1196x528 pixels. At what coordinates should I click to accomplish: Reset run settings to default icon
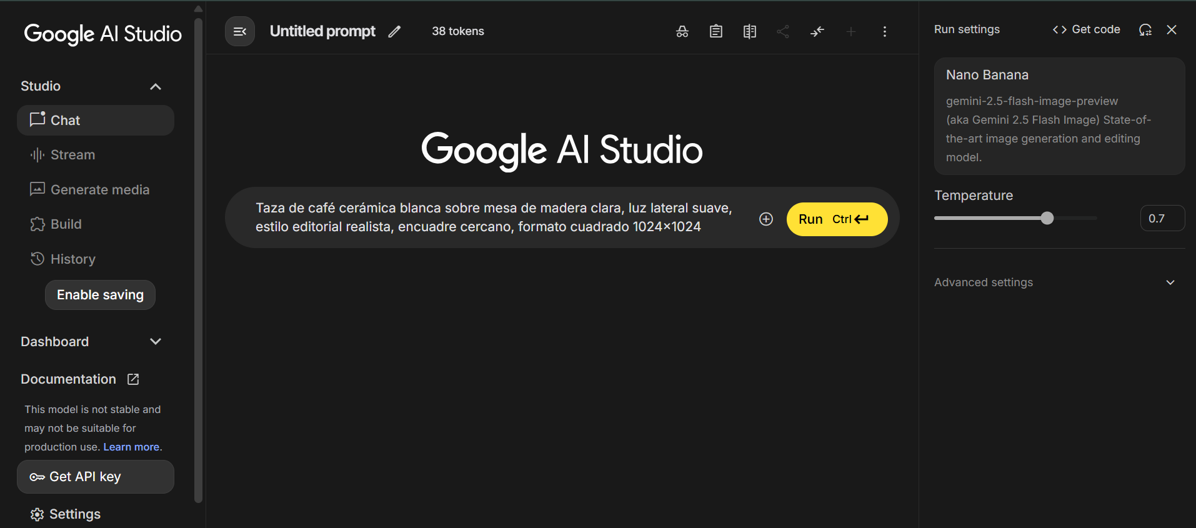(1145, 30)
